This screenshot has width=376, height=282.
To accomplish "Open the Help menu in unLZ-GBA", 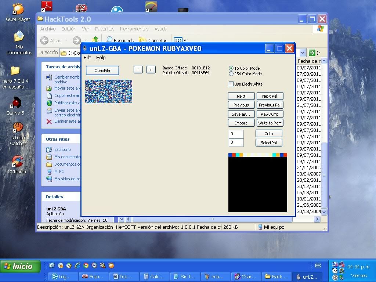I will tap(101, 58).
